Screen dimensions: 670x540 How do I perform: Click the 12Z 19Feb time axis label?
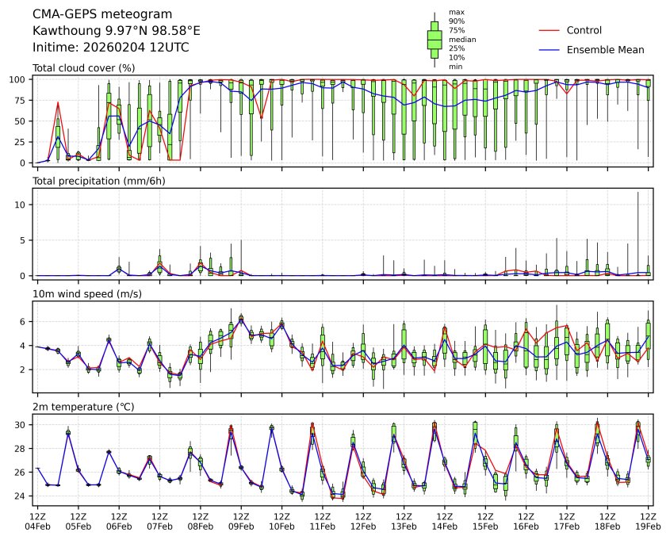[x=649, y=521]
